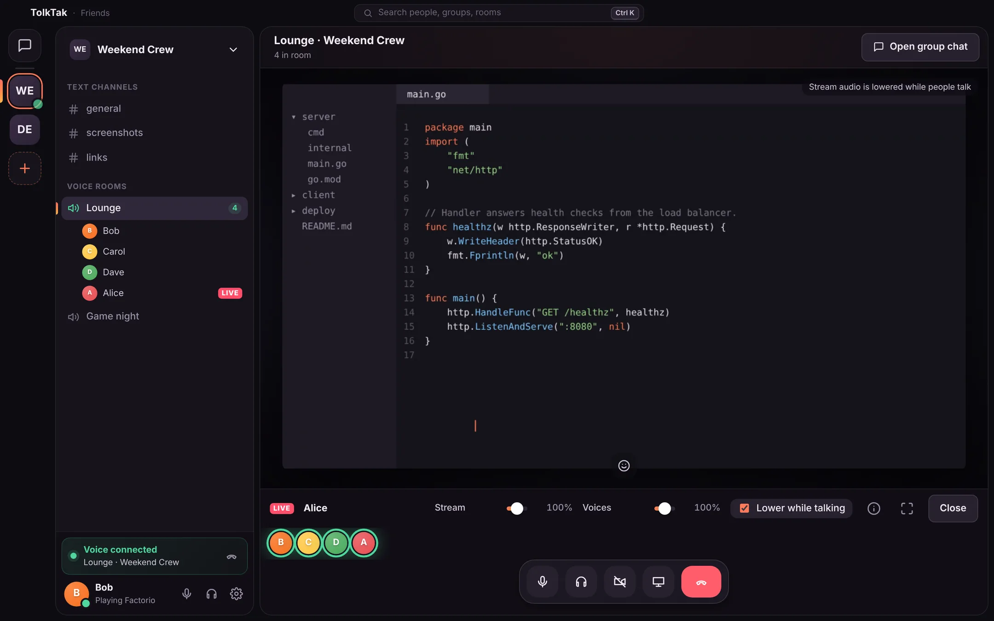Click Carol in the Lounge member list
This screenshot has width=994, height=621.
coord(162,252)
